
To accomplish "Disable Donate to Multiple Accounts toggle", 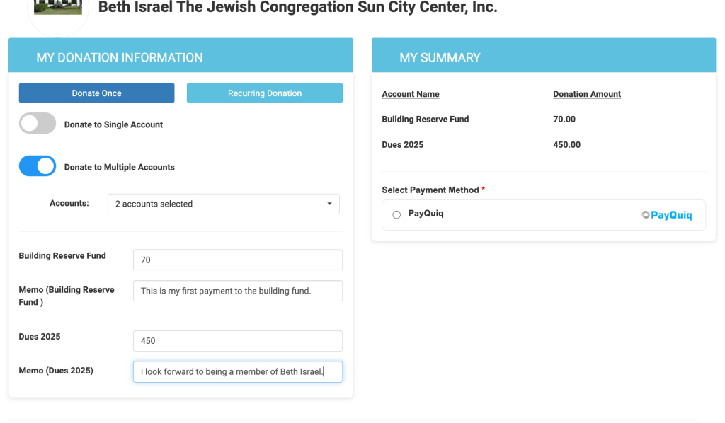I will (x=38, y=166).
